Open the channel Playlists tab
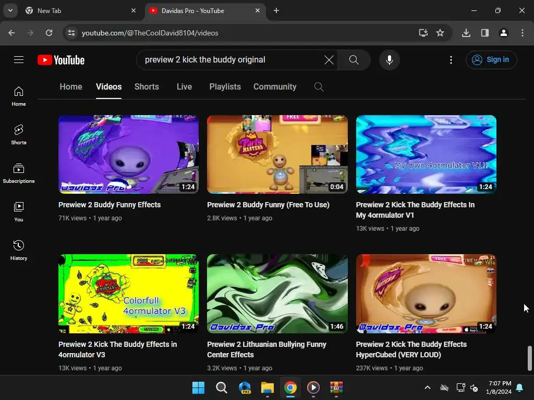The height and width of the screenshot is (400, 534). 225,87
